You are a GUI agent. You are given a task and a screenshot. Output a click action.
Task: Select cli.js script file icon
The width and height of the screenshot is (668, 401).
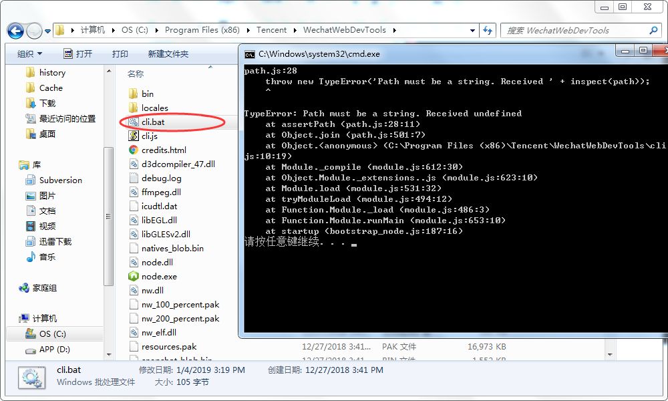[x=134, y=136]
